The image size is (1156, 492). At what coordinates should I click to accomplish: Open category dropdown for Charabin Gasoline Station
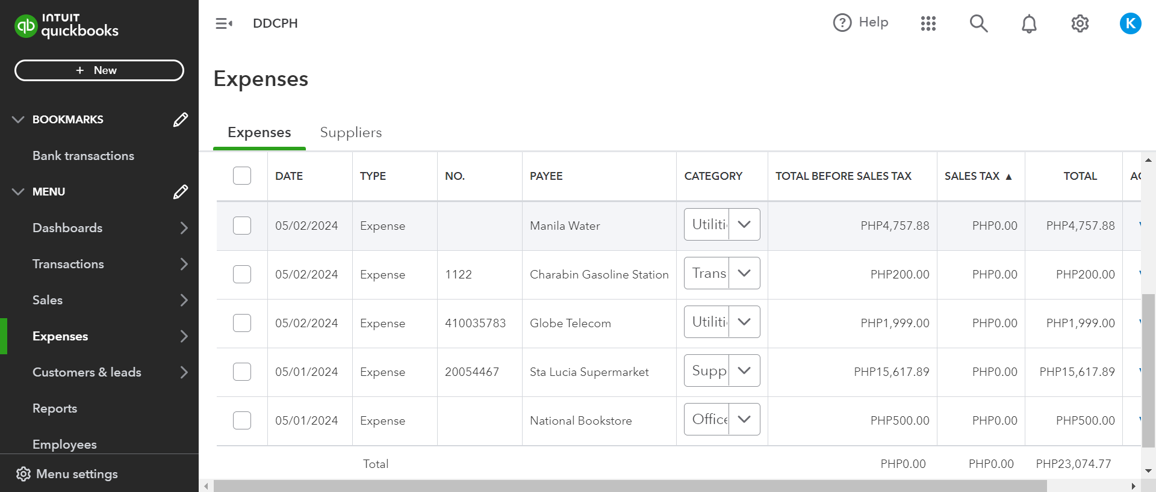[x=744, y=273]
